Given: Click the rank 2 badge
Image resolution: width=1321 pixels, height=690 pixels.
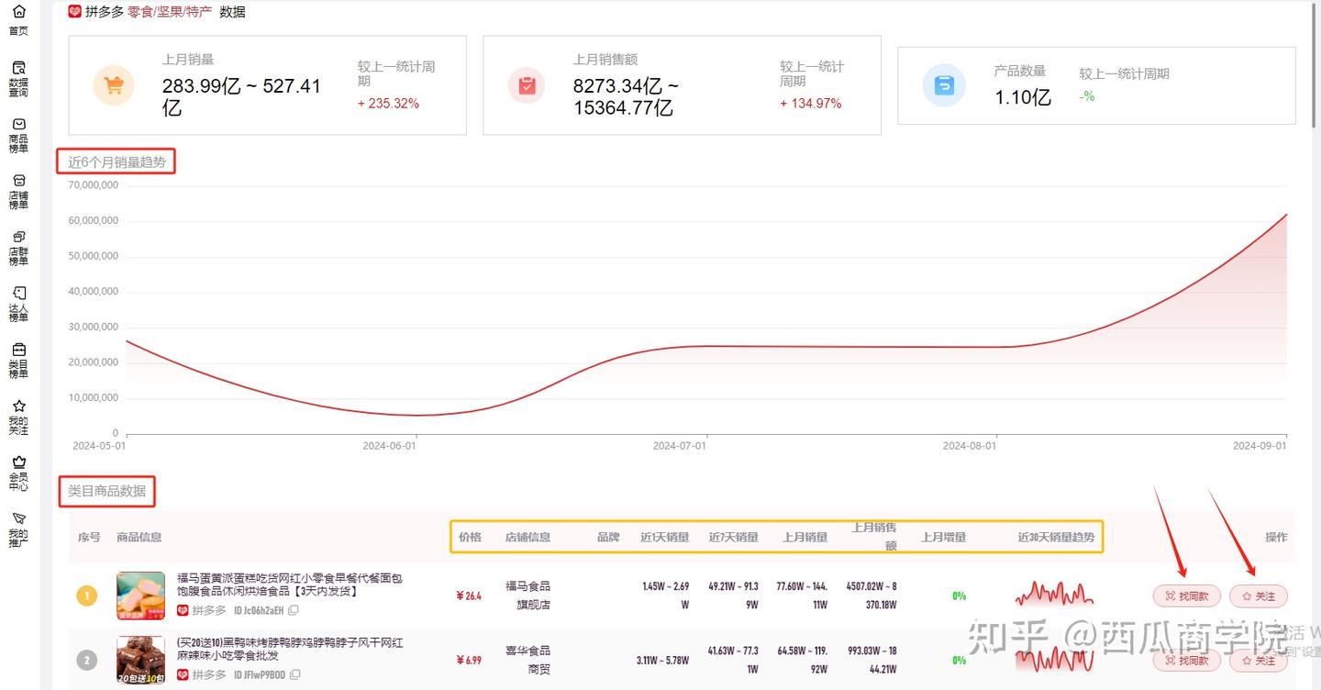Looking at the screenshot, I should [86, 661].
